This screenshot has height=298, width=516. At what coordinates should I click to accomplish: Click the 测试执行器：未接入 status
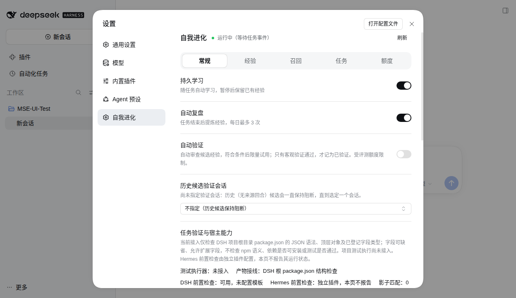tap(204, 271)
